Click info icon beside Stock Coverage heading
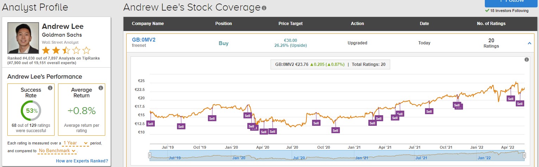Image resolution: width=539 pixels, height=167 pixels. click(264, 8)
